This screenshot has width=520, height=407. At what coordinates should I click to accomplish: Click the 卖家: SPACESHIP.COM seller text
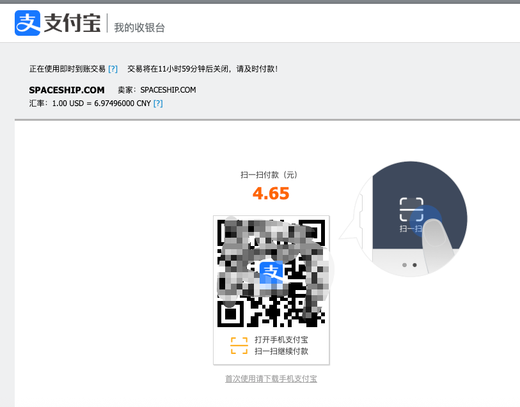[157, 90]
